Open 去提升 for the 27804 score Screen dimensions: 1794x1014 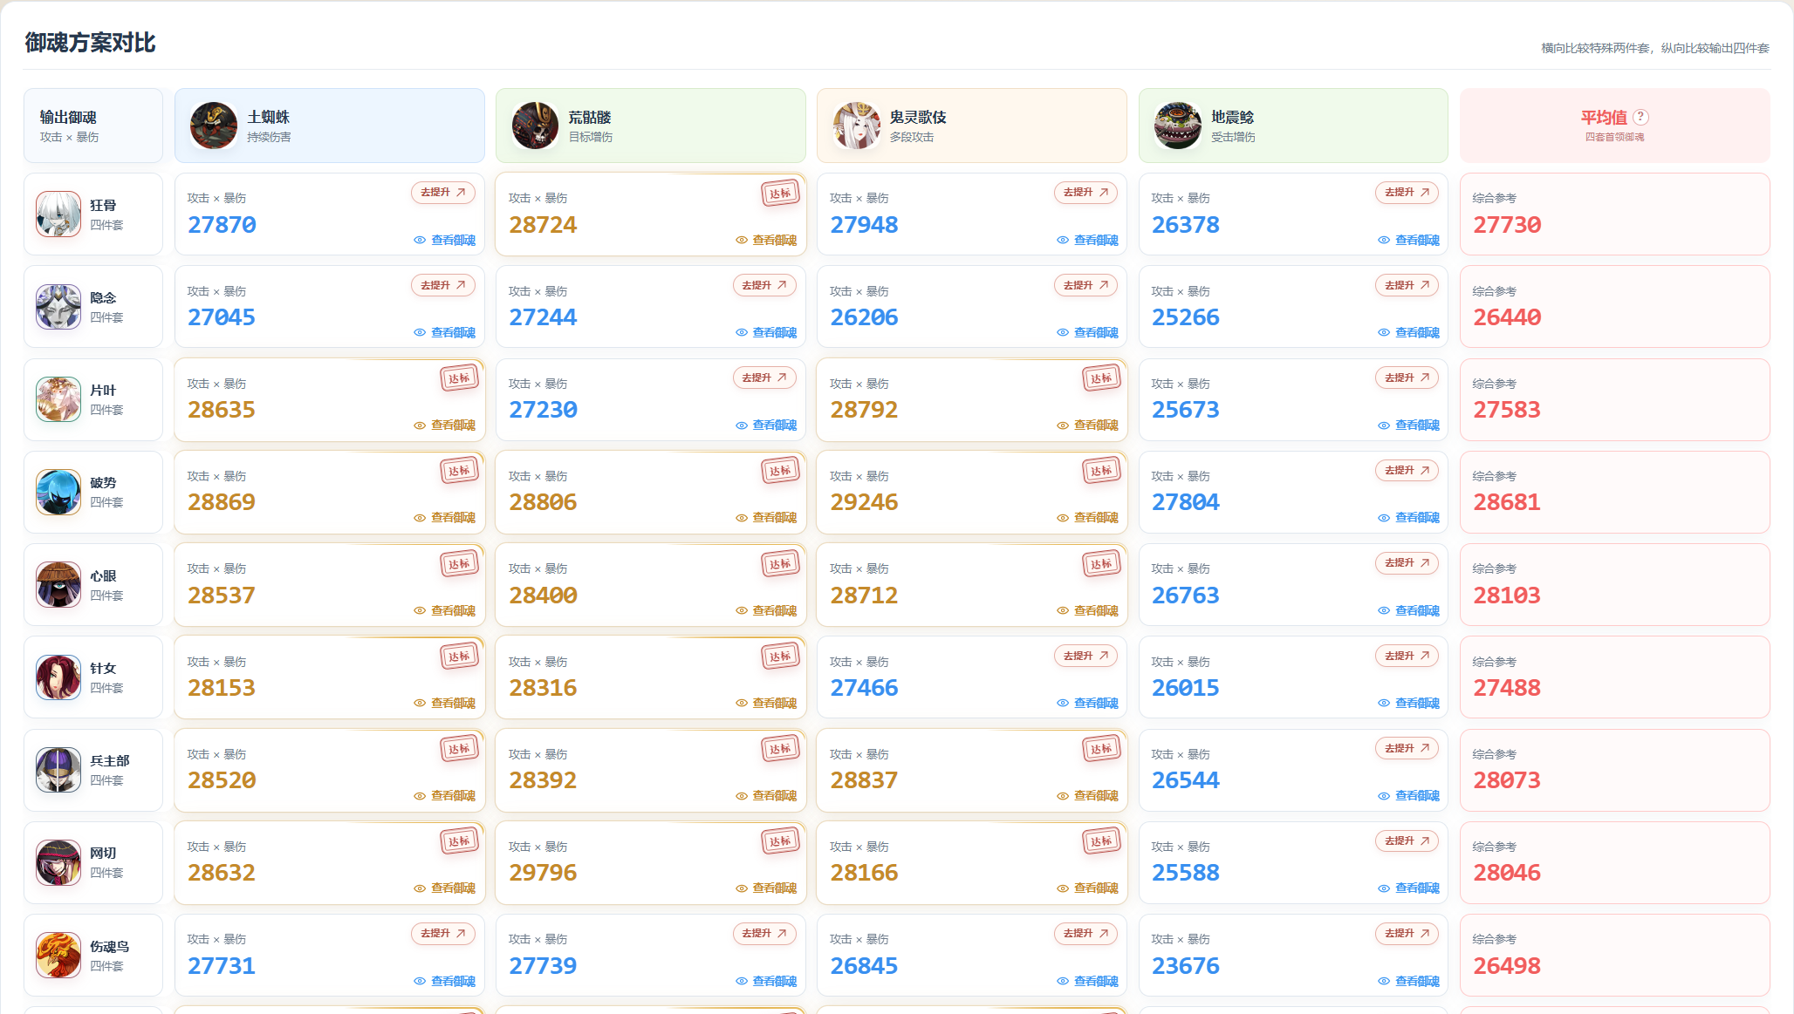coord(1407,470)
